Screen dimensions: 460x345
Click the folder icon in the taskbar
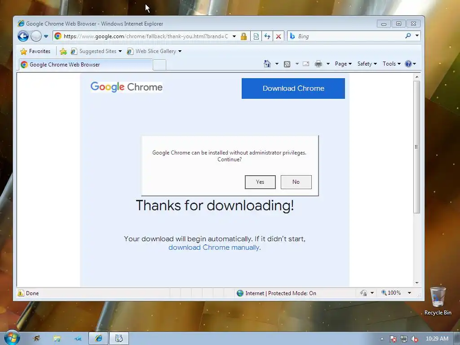tap(57, 339)
